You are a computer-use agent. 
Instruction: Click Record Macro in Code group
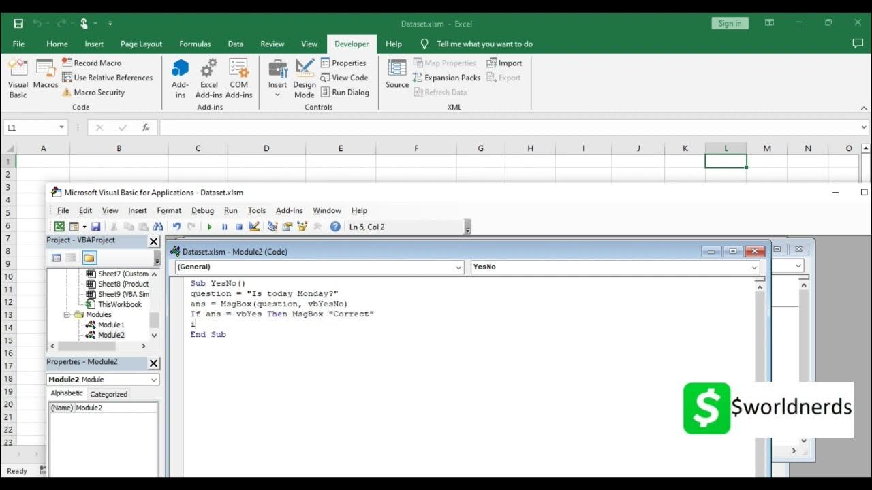point(92,63)
